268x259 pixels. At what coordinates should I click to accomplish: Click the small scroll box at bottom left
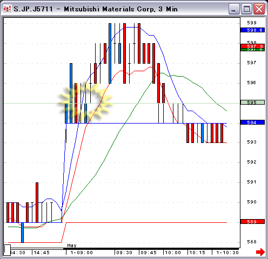[7, 250]
